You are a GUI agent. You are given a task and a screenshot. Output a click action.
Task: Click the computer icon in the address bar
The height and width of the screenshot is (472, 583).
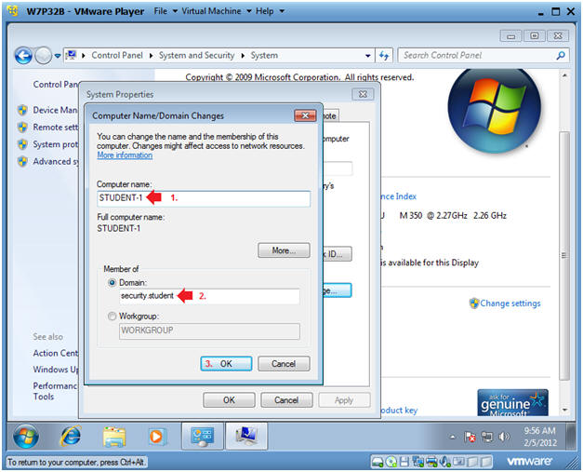pyautogui.click(x=71, y=56)
